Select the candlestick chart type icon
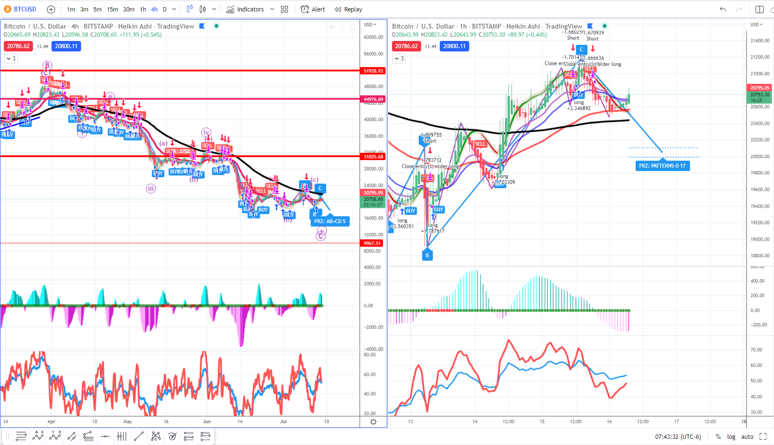774x445 pixels. [x=203, y=9]
